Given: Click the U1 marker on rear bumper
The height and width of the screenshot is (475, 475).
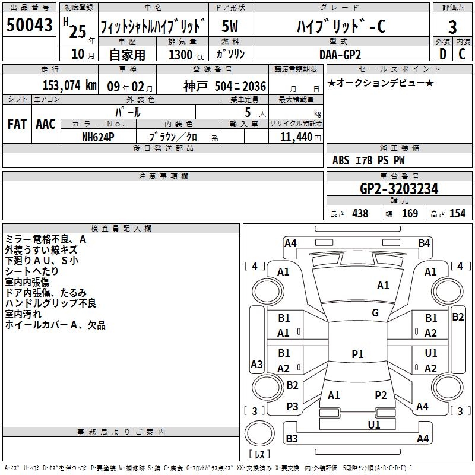Looking at the screenshot, I should [x=373, y=425].
